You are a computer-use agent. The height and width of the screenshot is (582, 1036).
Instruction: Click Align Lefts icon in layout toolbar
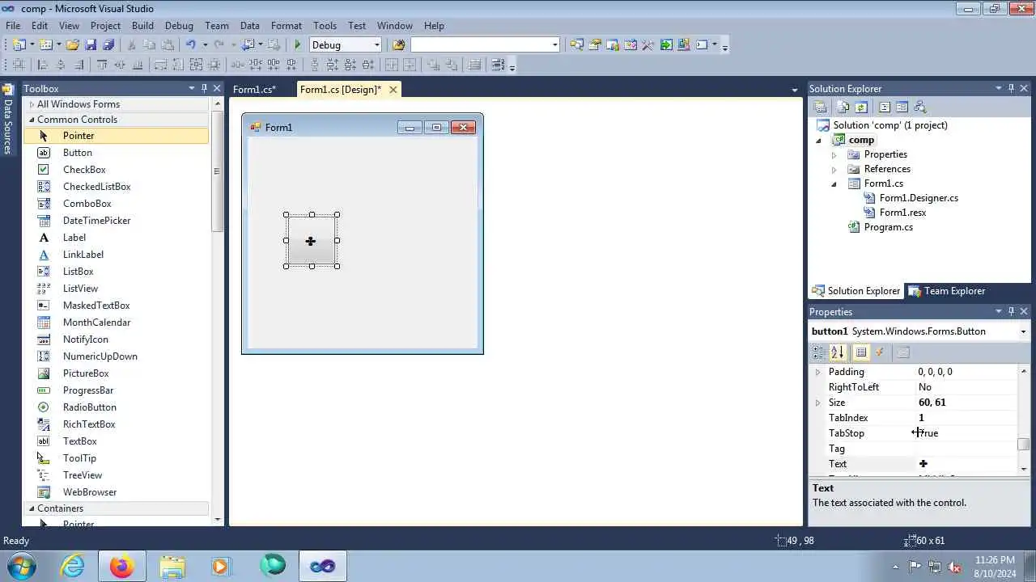pyautogui.click(x=43, y=65)
